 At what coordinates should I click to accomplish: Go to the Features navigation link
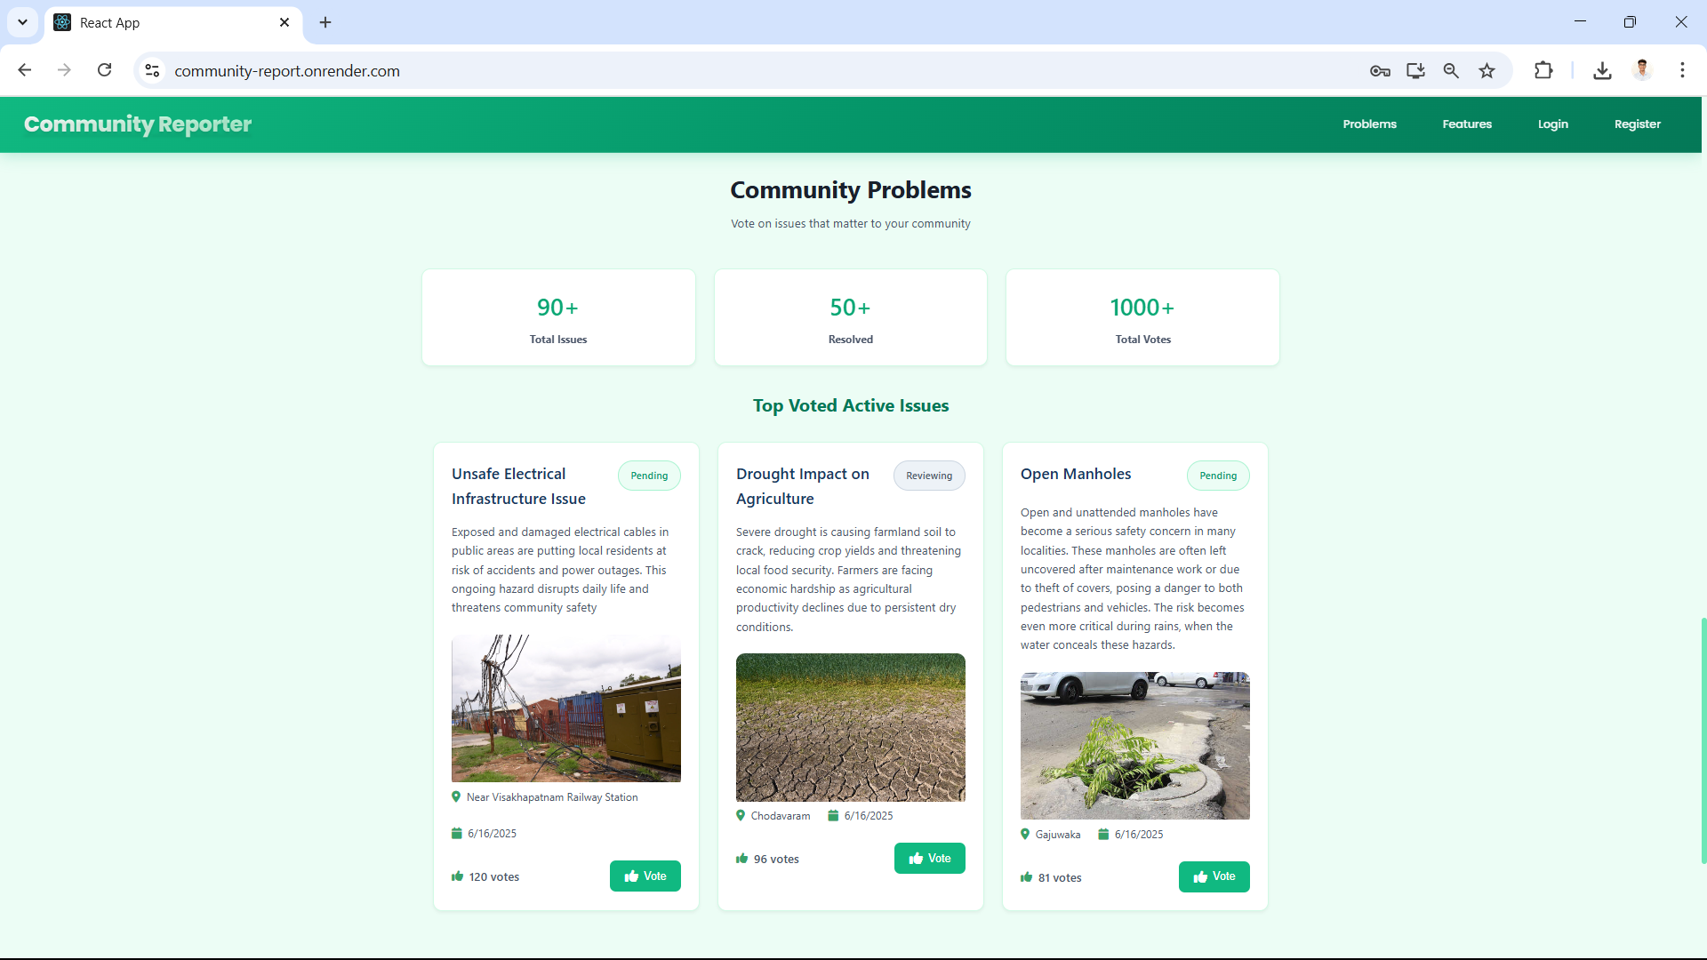coord(1467,124)
